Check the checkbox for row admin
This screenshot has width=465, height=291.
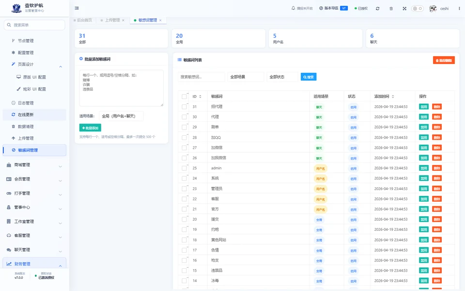[x=184, y=168]
